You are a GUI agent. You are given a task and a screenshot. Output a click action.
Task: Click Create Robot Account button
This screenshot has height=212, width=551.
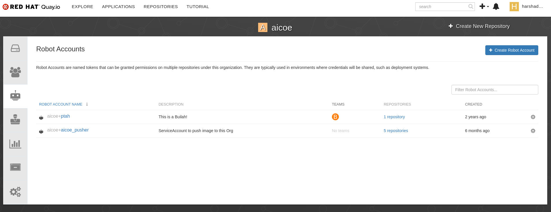coord(512,50)
